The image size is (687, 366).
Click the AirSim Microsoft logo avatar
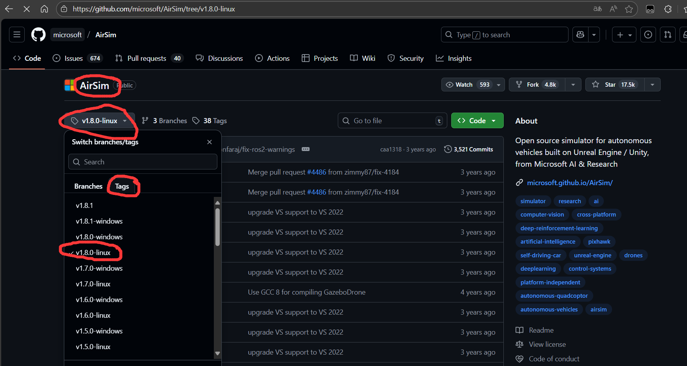[69, 85]
